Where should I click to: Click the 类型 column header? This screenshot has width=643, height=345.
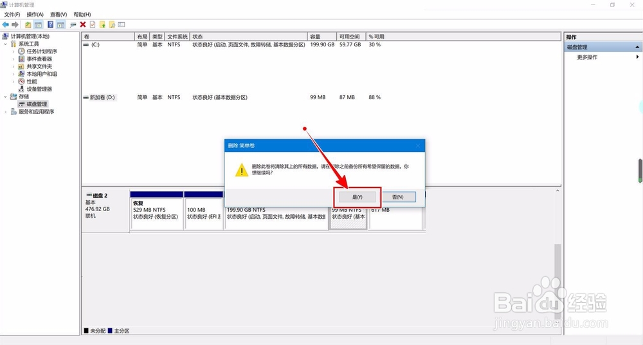pos(158,37)
